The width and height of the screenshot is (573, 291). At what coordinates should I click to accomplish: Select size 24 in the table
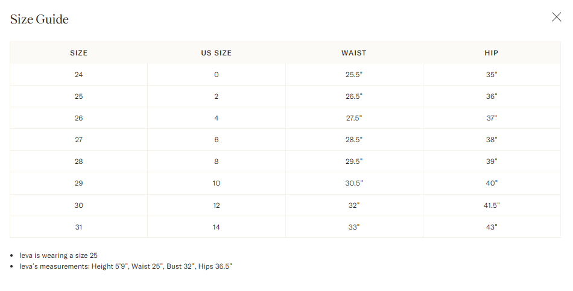pyautogui.click(x=78, y=75)
